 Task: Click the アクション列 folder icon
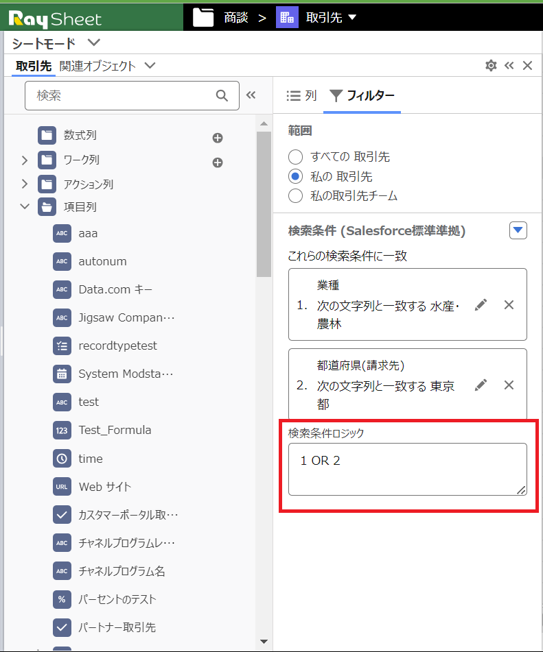47,184
